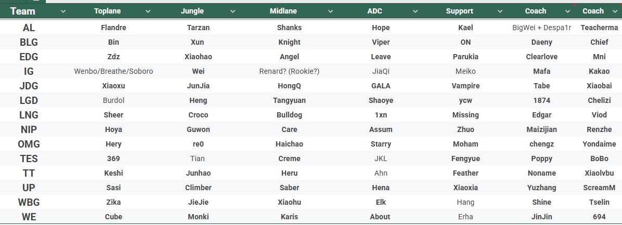Select the cell containing Flandre
622x225 pixels.
tap(113, 28)
